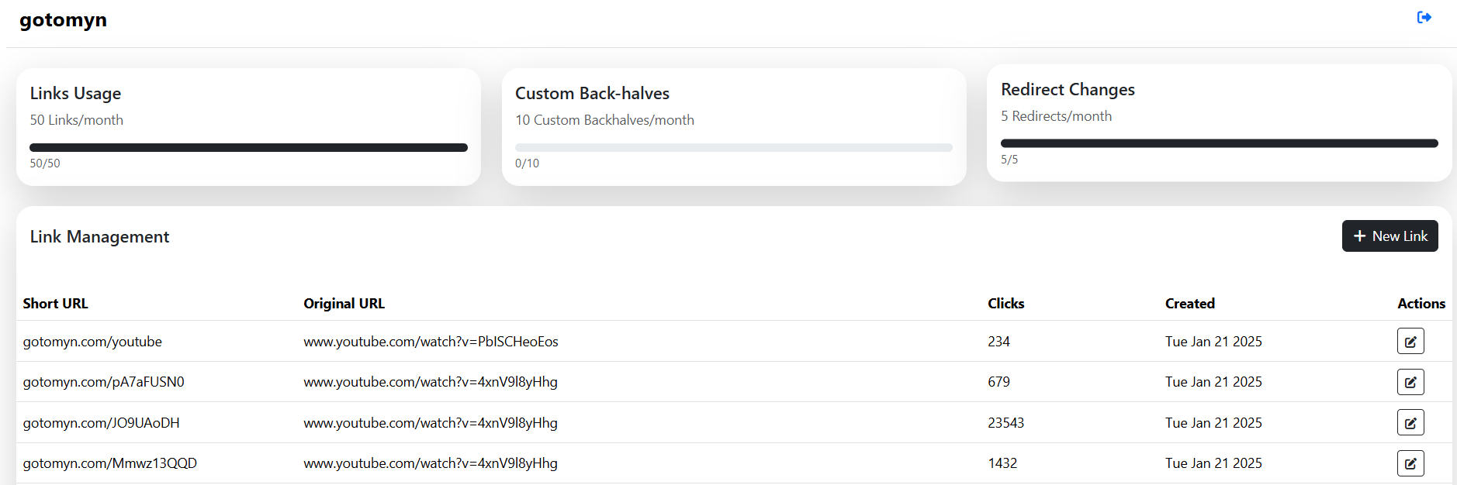Click the Original URL column header
Viewport: 1457px width, 485px height.
[x=344, y=304]
